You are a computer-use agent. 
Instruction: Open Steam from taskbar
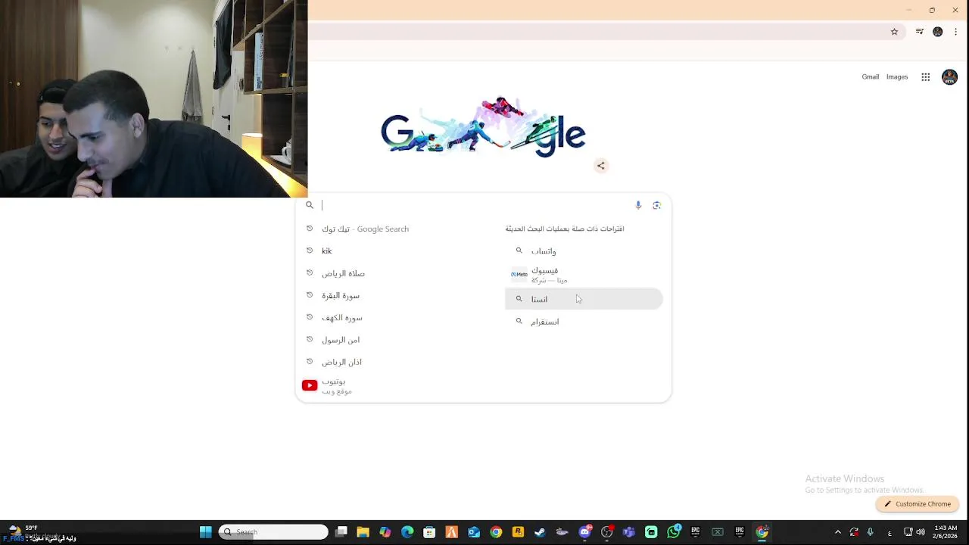(x=540, y=532)
